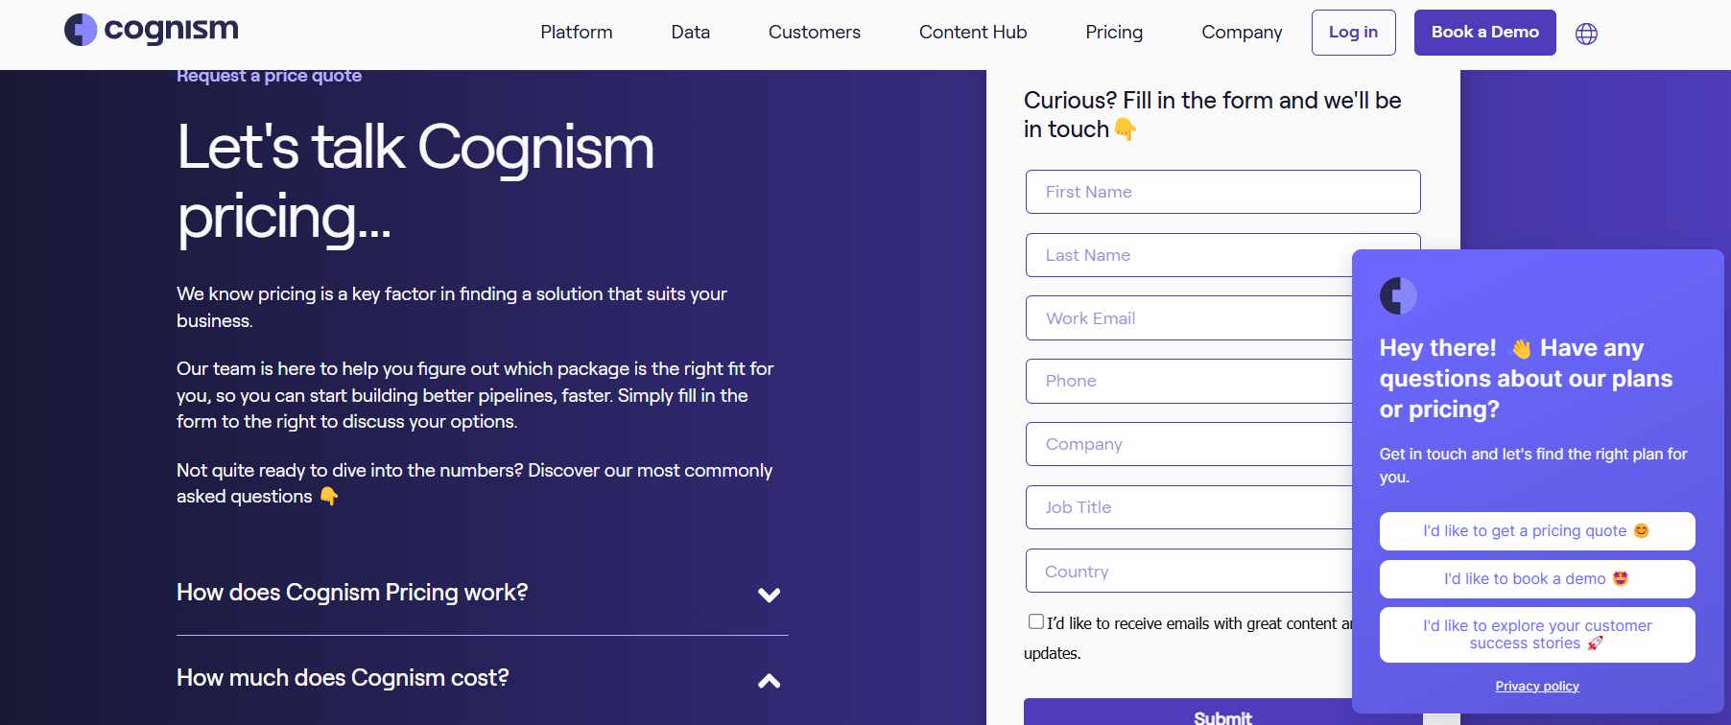Open the Privacy policy link
Screen dimensions: 1731x725
[x=1537, y=686]
